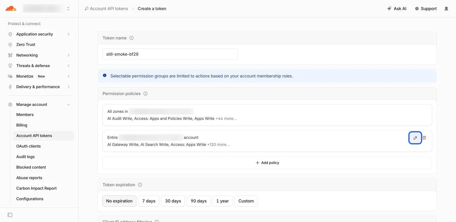Click the Zero Trust sidebar icon

10,45
